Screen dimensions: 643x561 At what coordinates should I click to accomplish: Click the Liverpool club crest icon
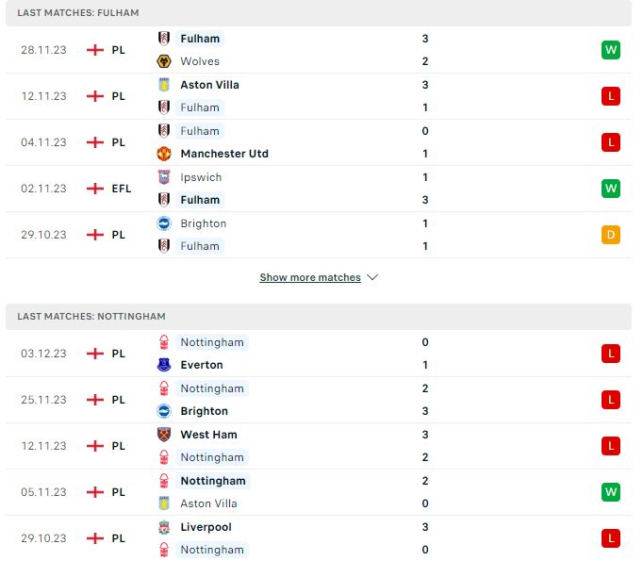point(164,527)
